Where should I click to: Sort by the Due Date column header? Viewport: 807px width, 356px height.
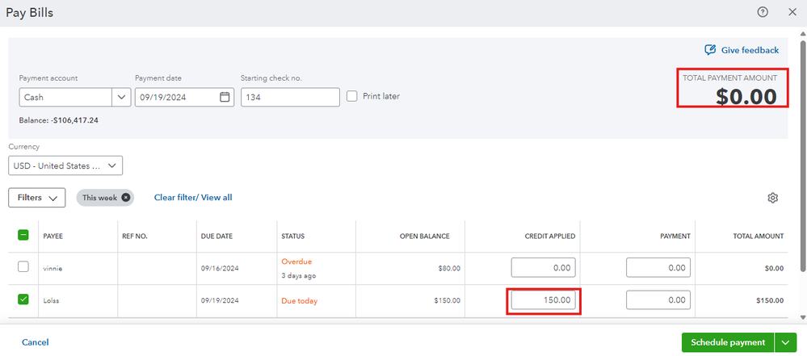(216, 237)
